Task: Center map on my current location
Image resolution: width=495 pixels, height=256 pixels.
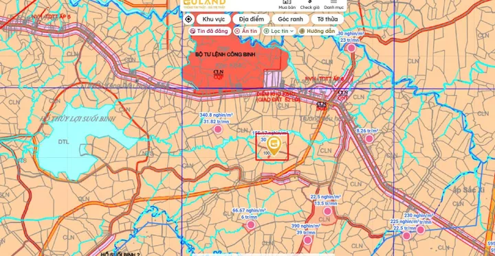Action: click(188, 19)
